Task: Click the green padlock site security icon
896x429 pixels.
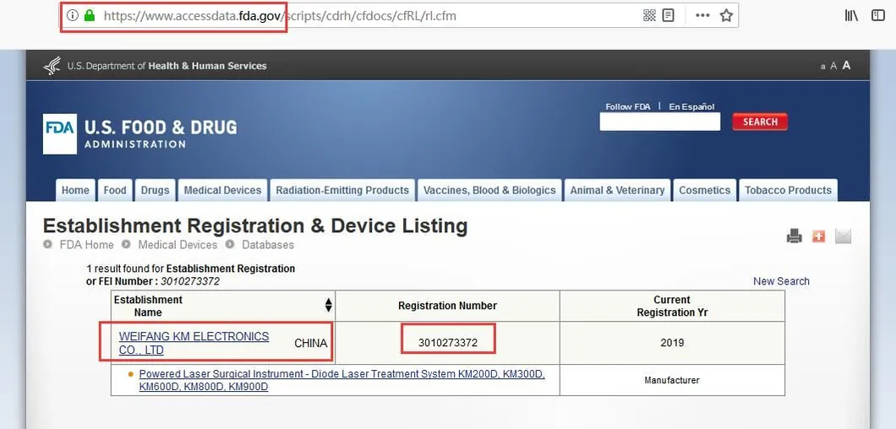Action: pos(89,15)
